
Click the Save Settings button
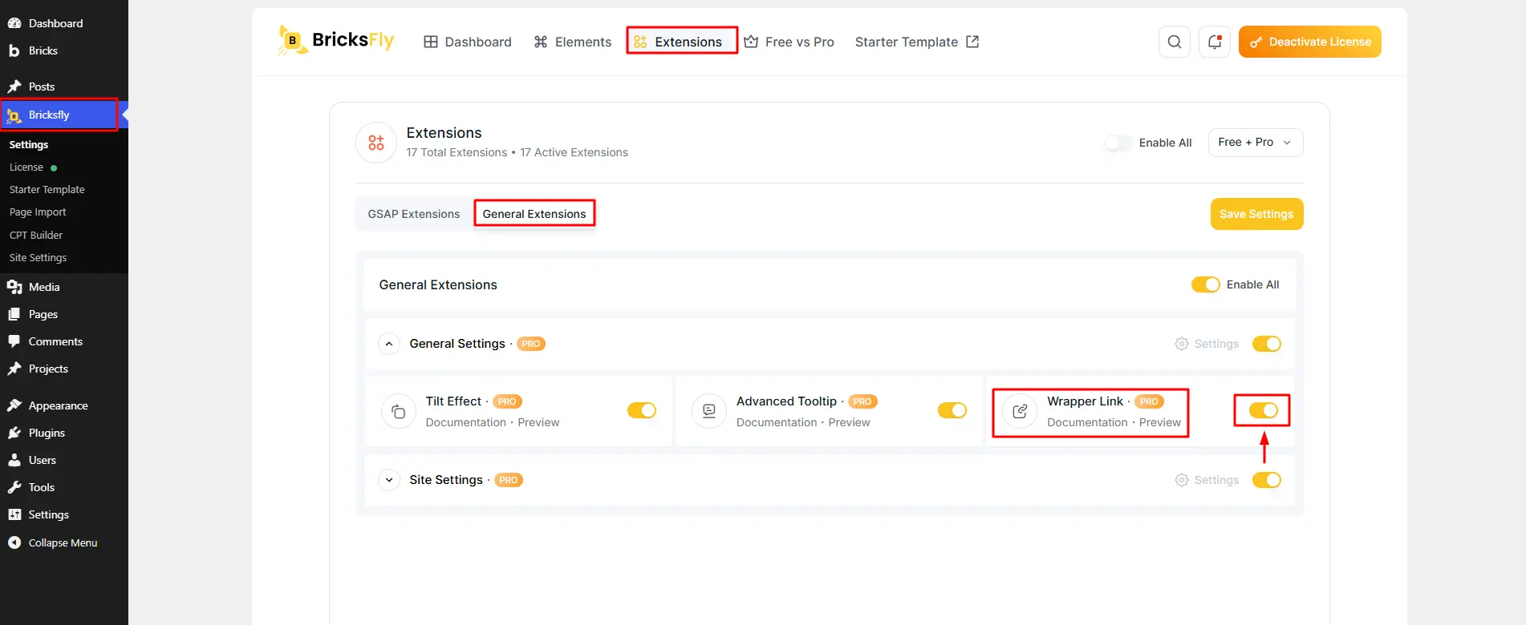[x=1256, y=214]
